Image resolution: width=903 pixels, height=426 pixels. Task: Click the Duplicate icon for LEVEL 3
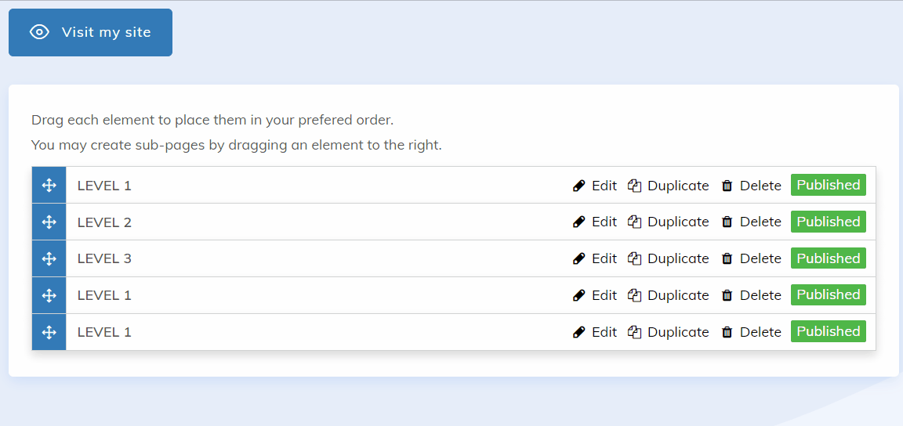pyautogui.click(x=635, y=259)
